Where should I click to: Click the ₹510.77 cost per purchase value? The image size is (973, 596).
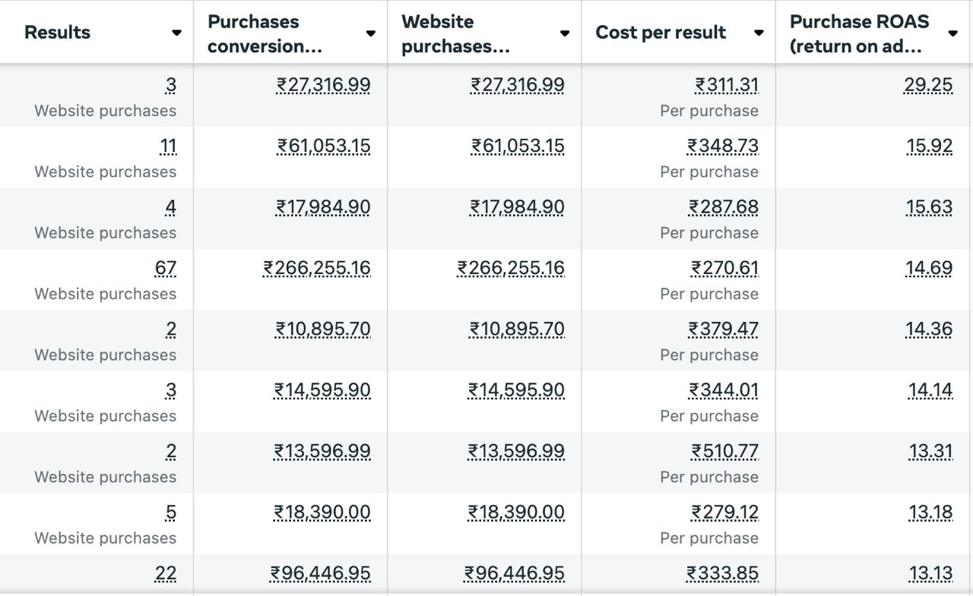coord(724,451)
